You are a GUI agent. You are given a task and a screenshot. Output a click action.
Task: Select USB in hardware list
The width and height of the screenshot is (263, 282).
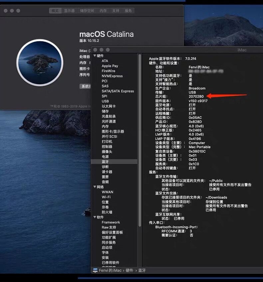(105, 101)
